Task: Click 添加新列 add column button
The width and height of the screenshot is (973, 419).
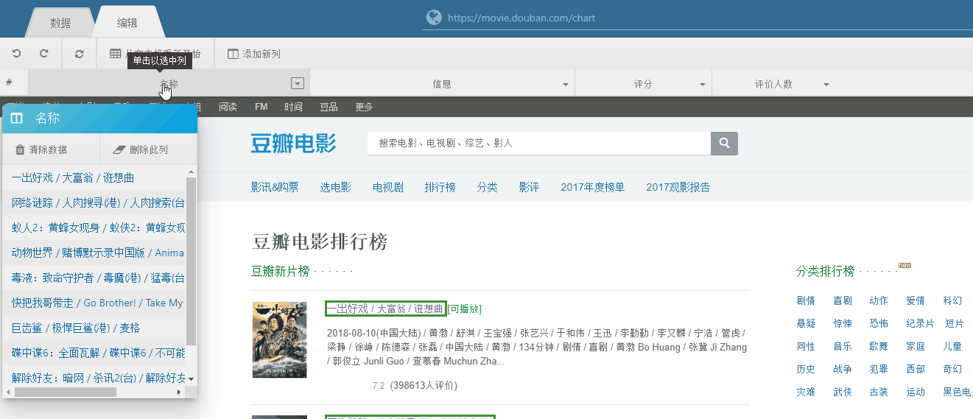Action: point(253,54)
